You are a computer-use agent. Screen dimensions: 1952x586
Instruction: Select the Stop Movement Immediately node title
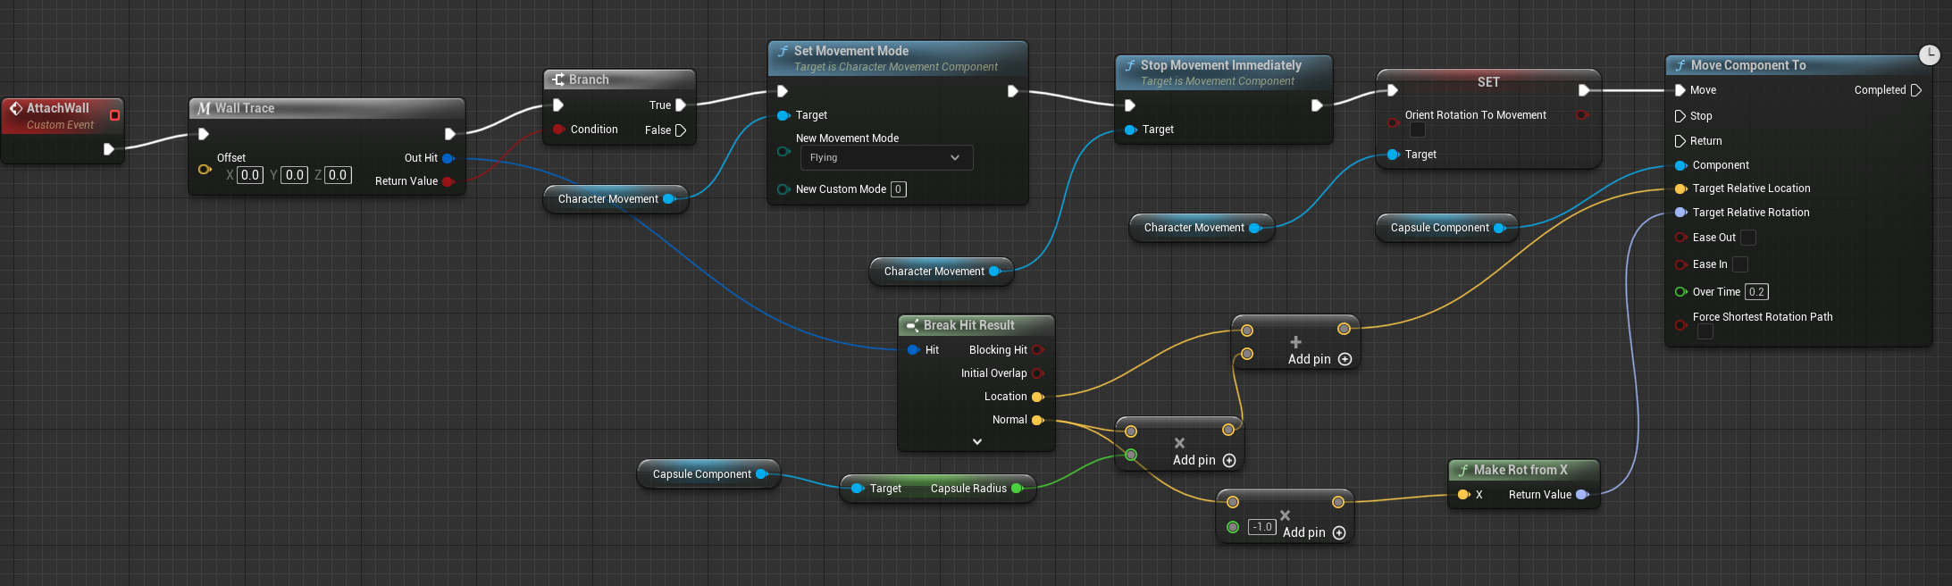tap(1220, 65)
